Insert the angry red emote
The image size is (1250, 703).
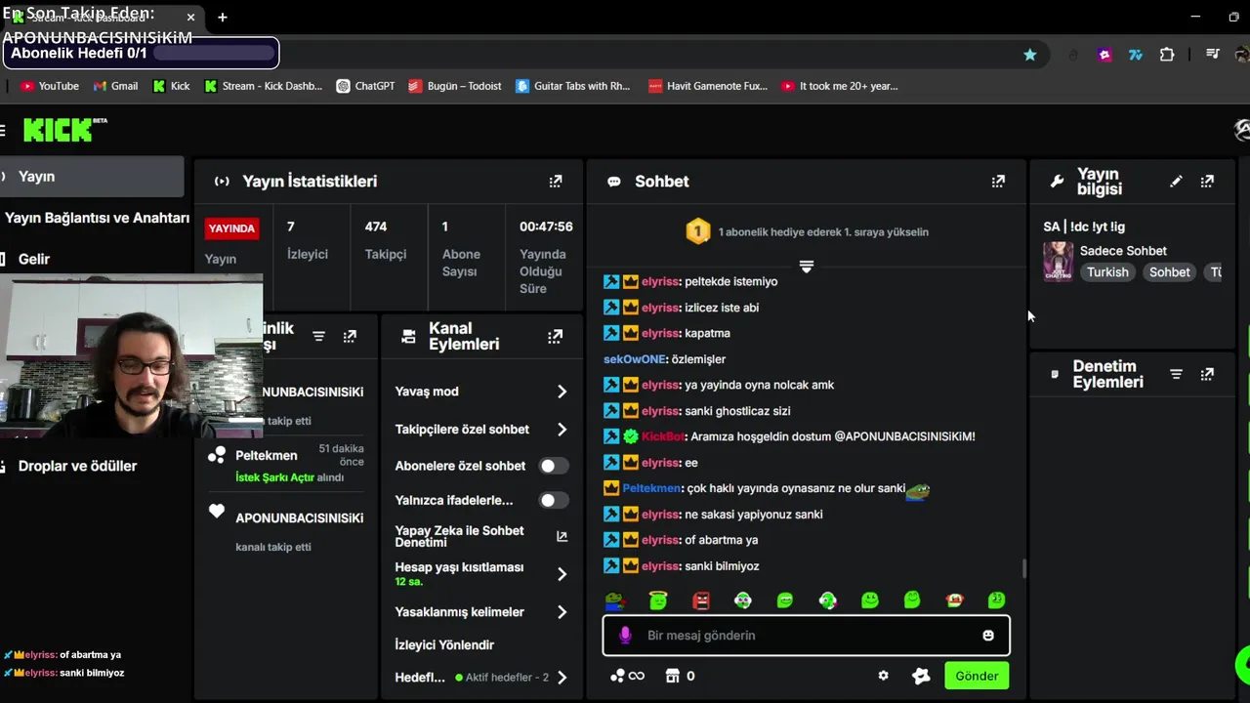point(701,600)
